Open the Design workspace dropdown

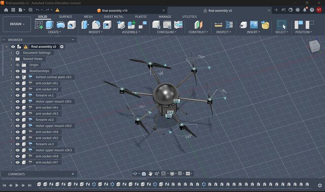tap(17, 24)
